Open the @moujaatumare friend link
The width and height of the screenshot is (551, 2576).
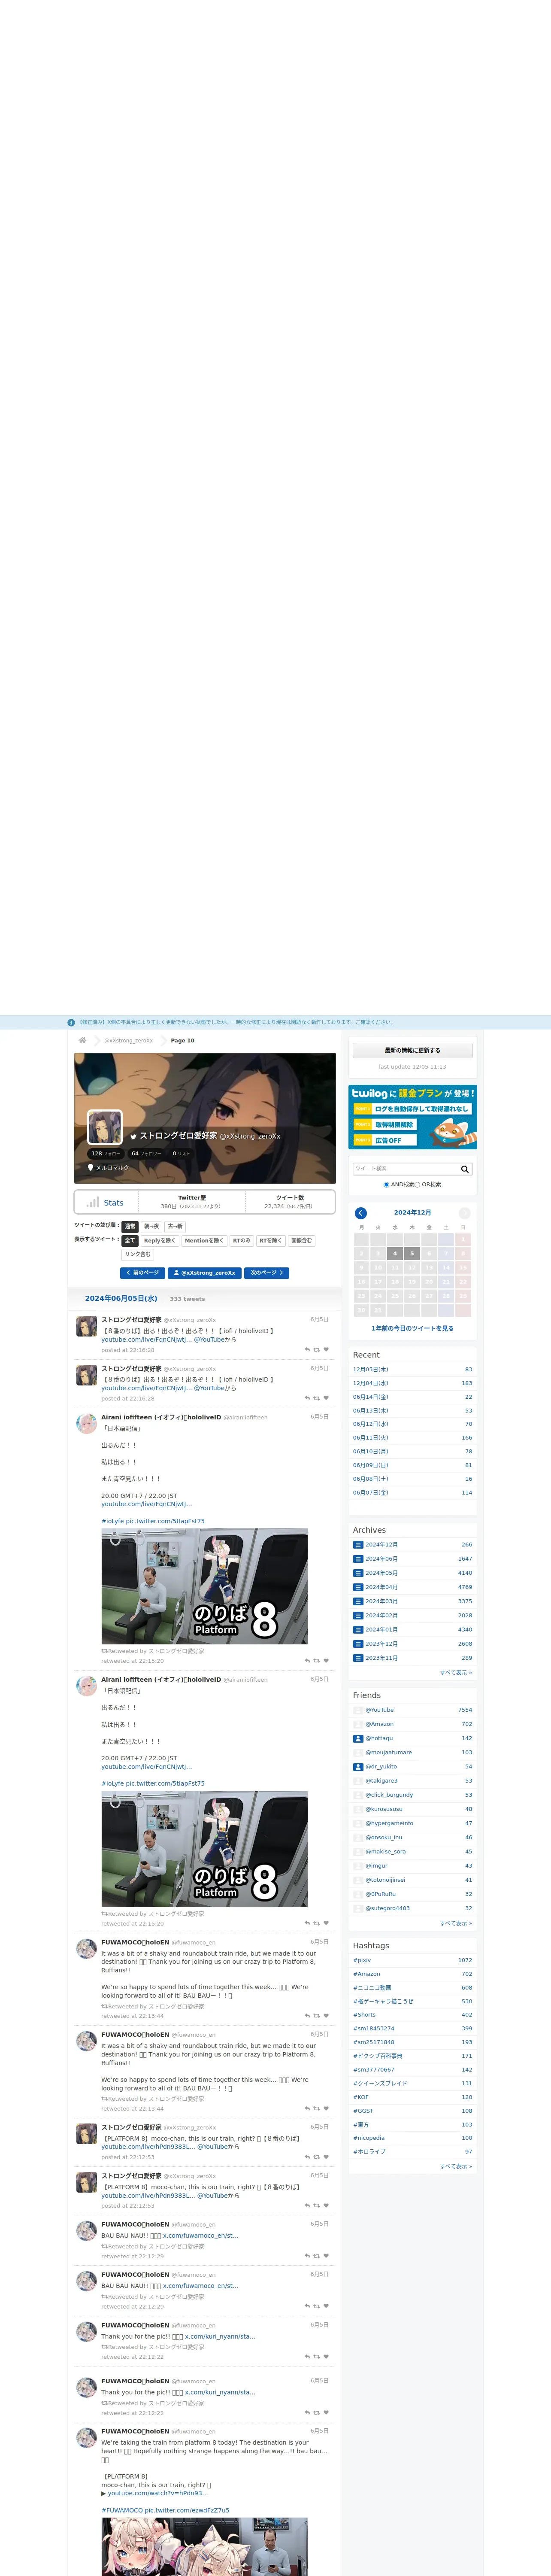[389, 1752]
